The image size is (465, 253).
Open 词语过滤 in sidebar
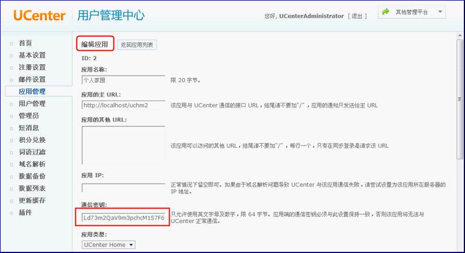click(32, 152)
